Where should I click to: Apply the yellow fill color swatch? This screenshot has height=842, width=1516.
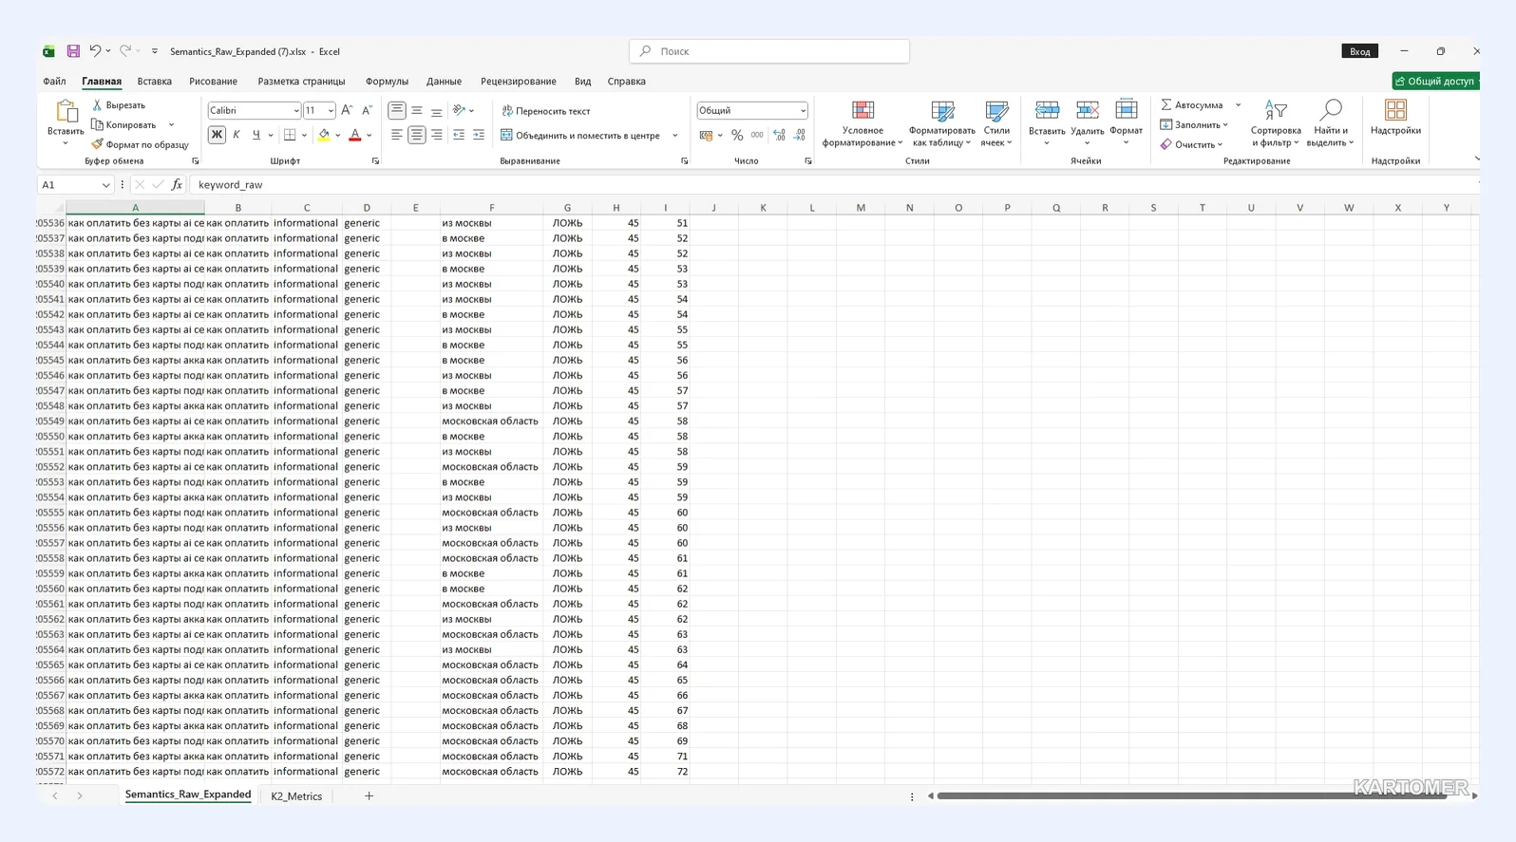coord(324,135)
